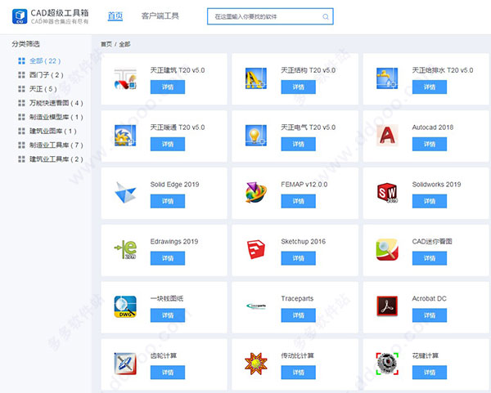
Task: Click the CAD迷你看图 icon
Action: 387,249
